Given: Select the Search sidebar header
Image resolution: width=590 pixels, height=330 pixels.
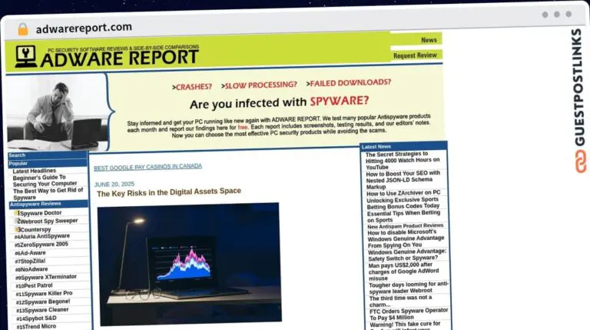Looking at the screenshot, I should pyautogui.click(x=48, y=155).
